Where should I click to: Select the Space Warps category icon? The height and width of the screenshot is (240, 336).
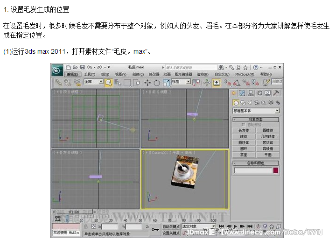pyautogui.click(x=271, y=103)
